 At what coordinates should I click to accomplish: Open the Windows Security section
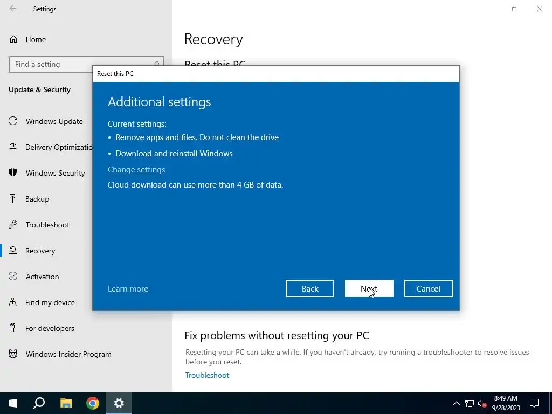(56, 173)
